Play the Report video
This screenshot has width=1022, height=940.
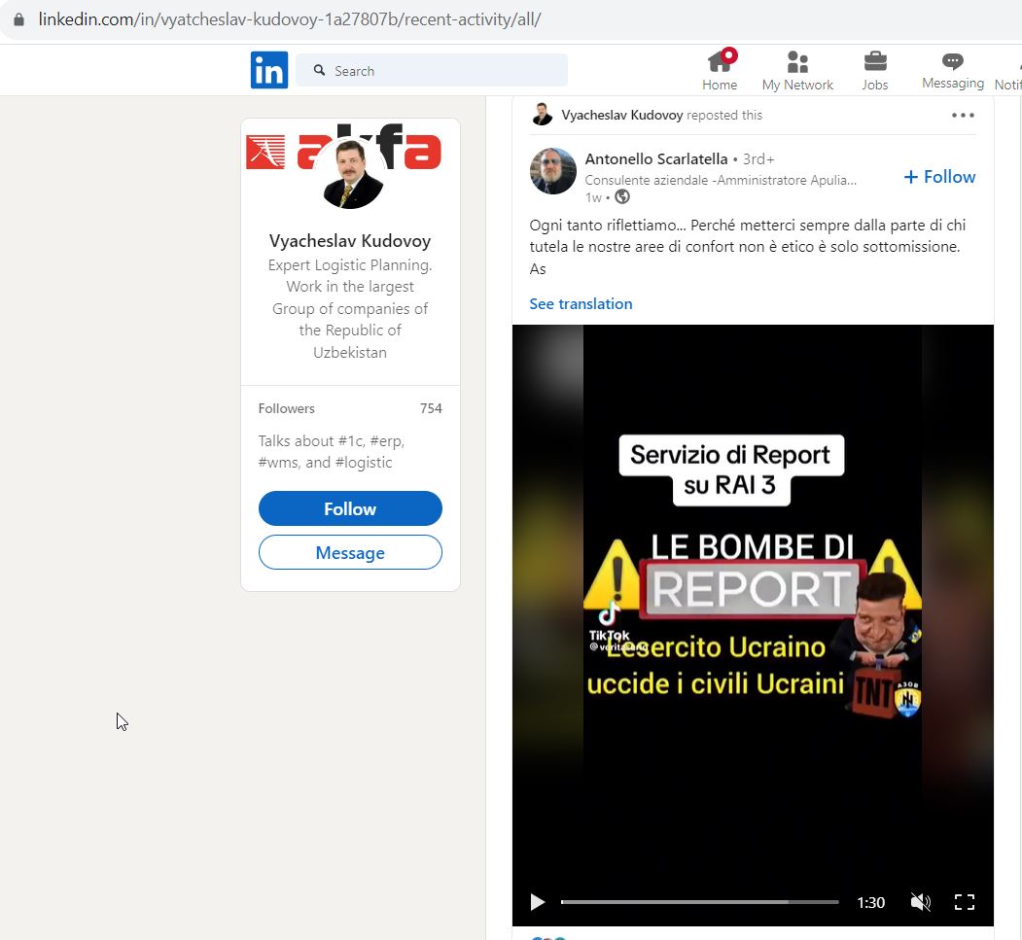537,902
